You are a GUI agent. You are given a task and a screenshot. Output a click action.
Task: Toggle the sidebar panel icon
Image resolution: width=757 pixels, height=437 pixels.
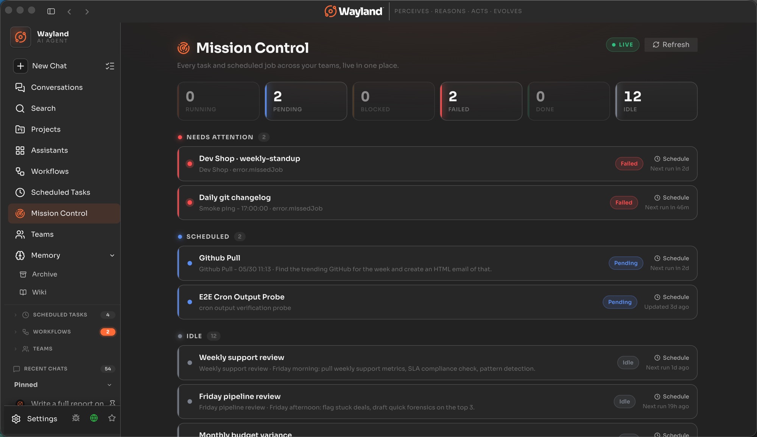51,11
